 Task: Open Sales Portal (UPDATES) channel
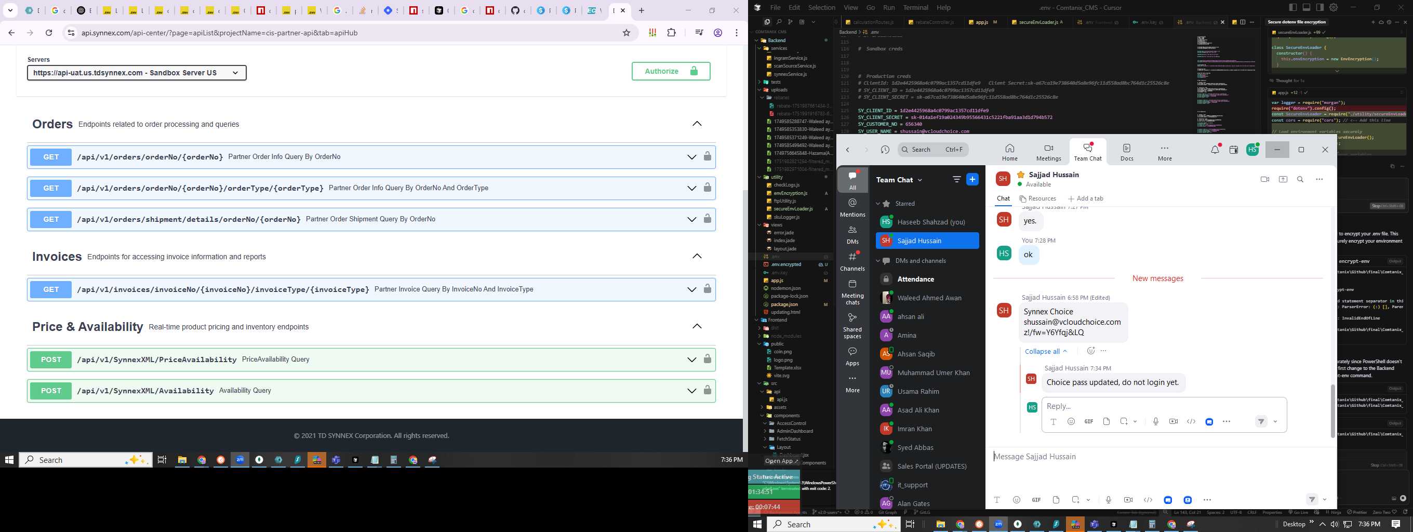(928, 466)
